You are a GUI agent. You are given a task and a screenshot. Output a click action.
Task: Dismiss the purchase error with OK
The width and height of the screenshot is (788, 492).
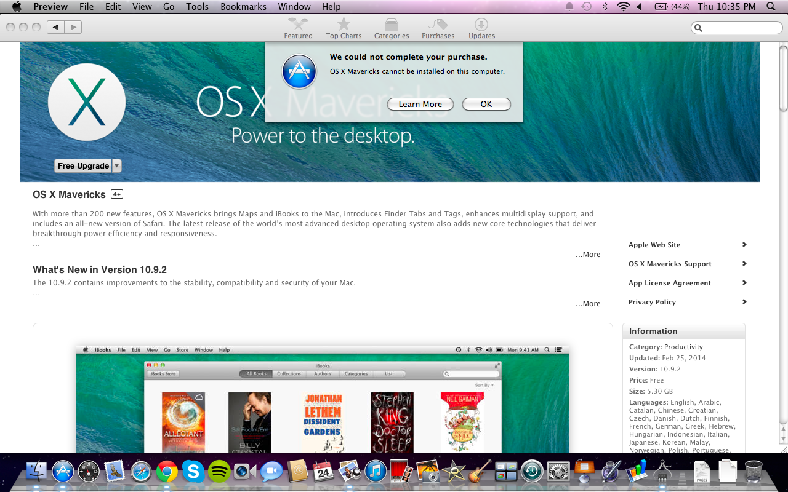tap(486, 105)
